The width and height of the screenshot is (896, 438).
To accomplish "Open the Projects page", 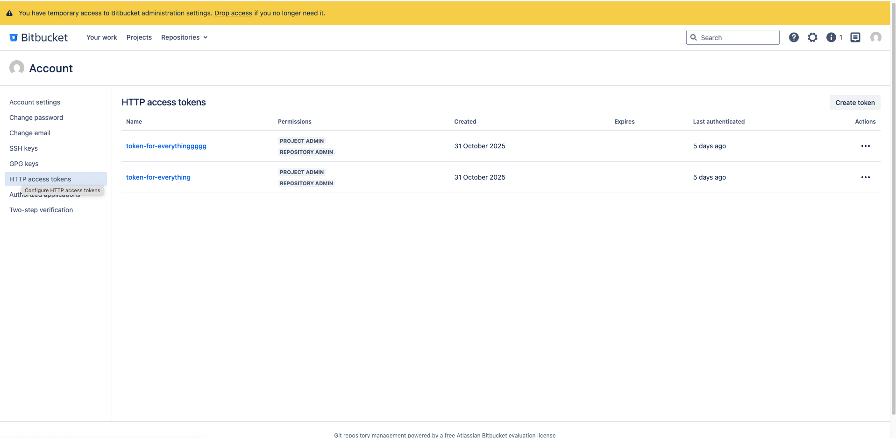I will [x=139, y=37].
